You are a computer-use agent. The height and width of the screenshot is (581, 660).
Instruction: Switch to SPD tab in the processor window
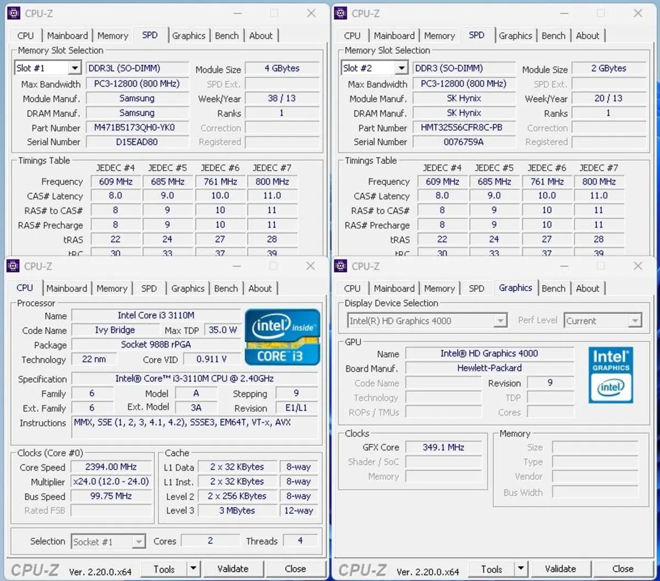[149, 289]
